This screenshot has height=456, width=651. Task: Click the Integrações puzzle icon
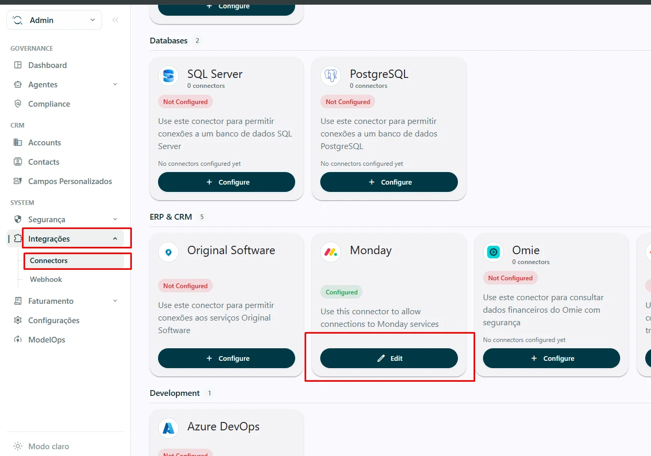pos(18,239)
